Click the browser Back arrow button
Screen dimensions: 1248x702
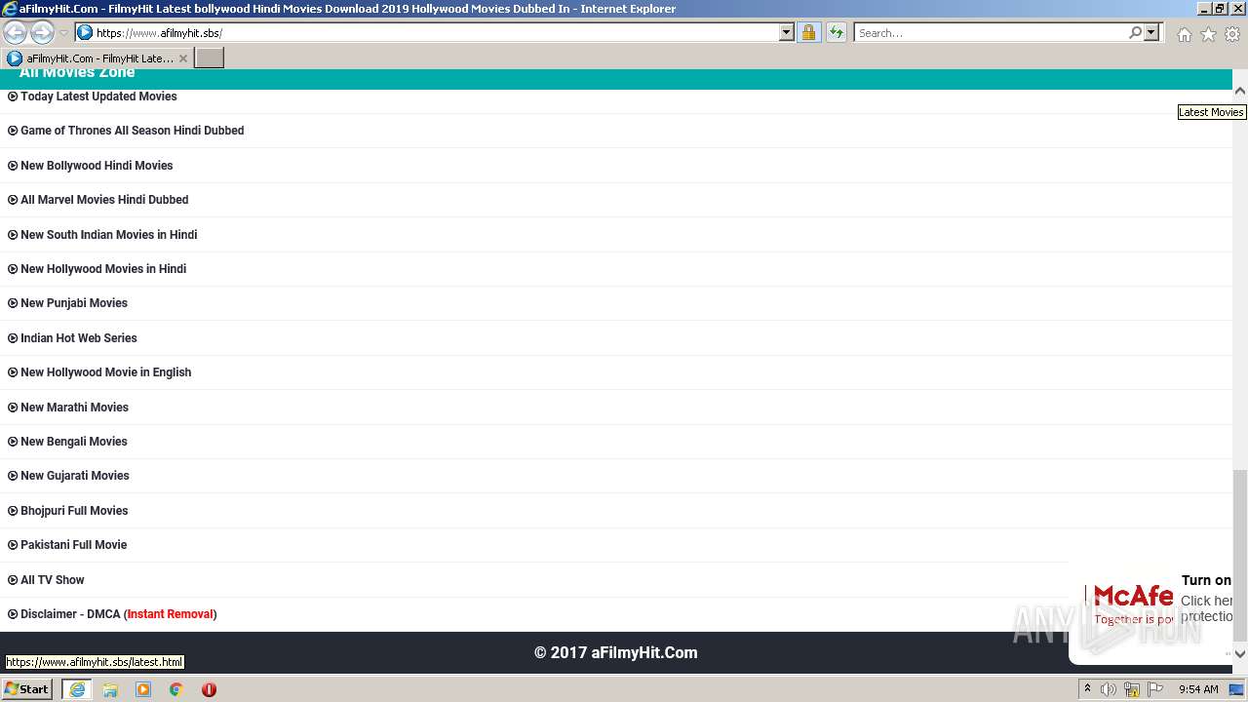click(16, 32)
